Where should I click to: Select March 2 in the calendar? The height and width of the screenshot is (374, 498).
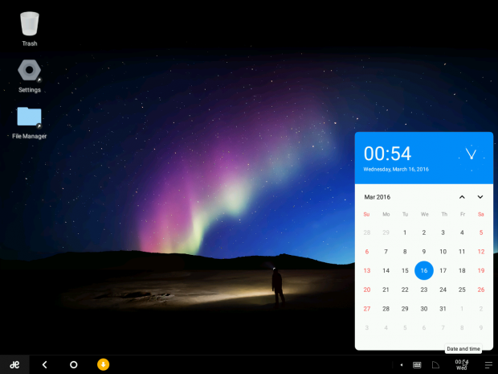[423, 232]
